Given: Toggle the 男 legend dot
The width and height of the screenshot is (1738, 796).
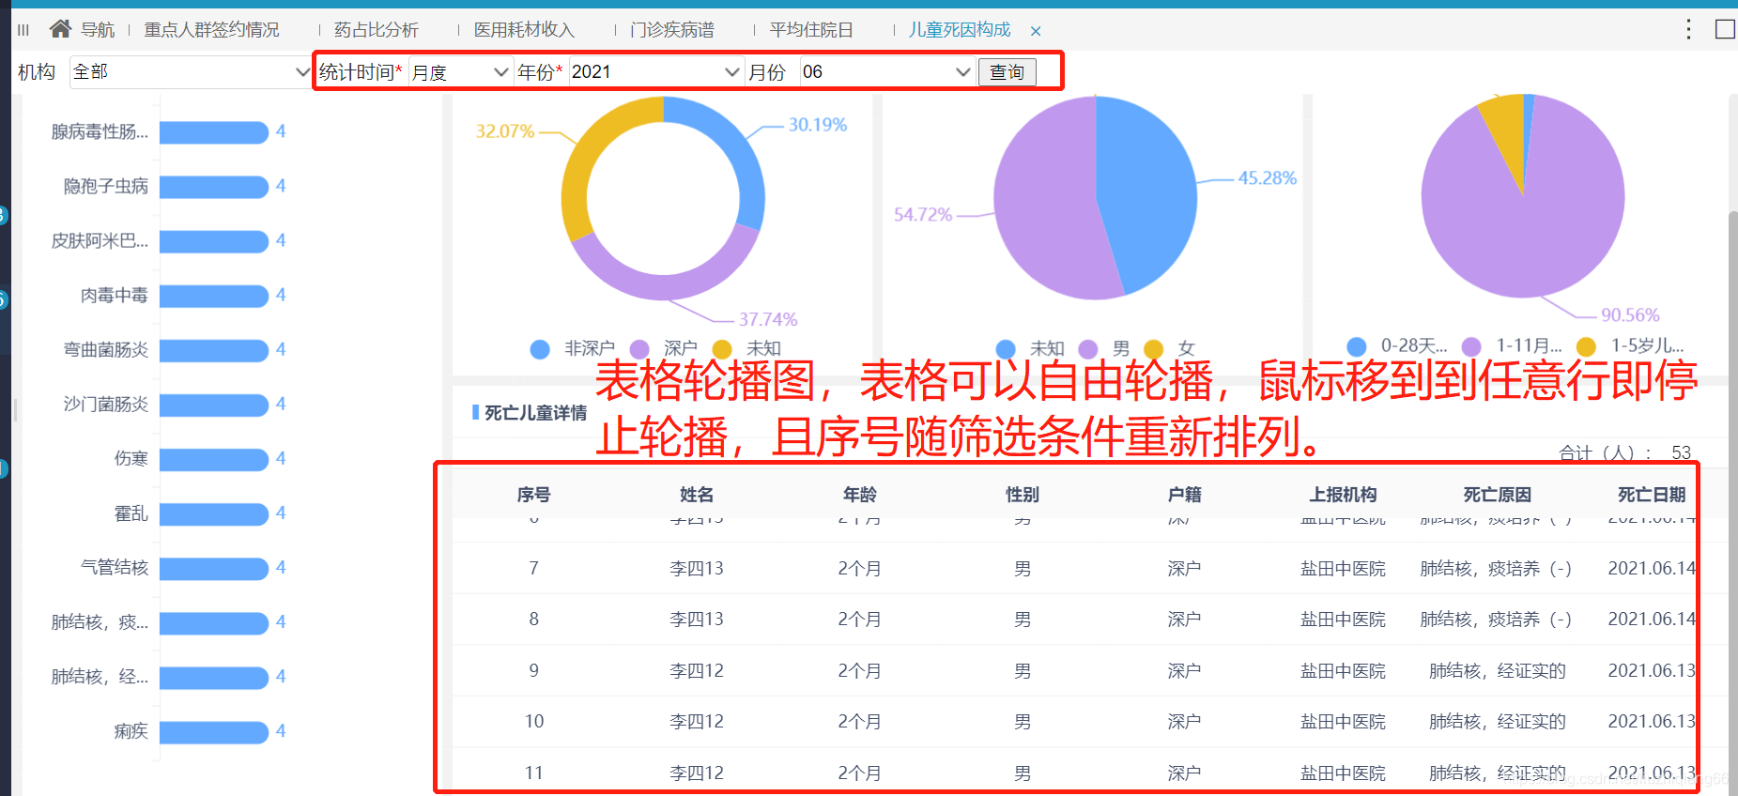Looking at the screenshot, I should pyautogui.click(x=1088, y=349).
